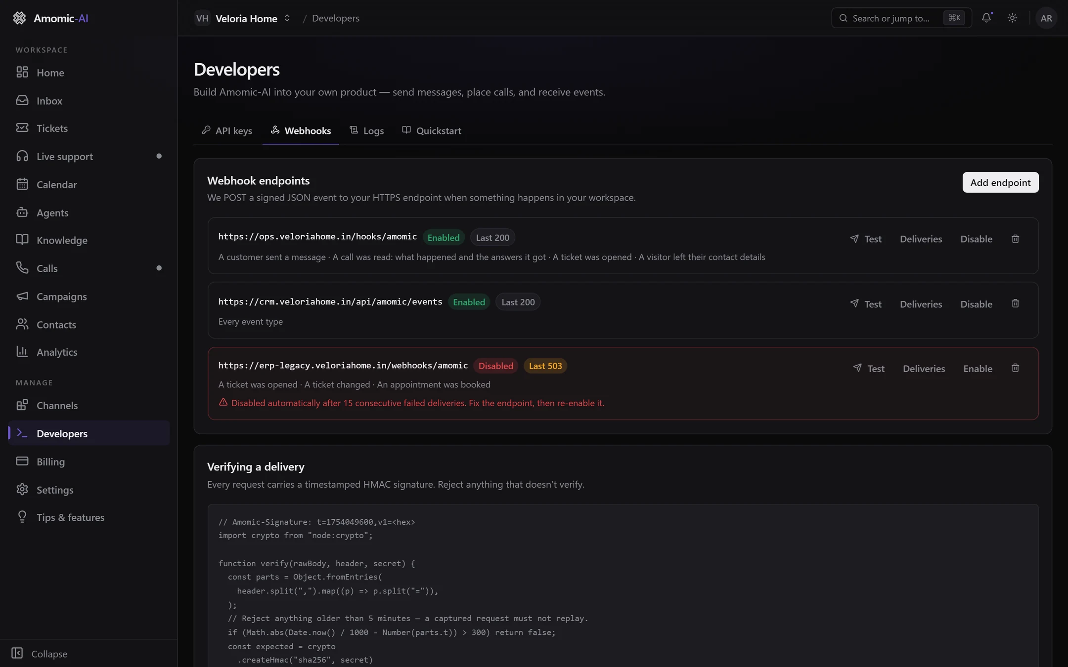1068x667 pixels.
Task: Collapse the sidebar
Action: click(40, 654)
